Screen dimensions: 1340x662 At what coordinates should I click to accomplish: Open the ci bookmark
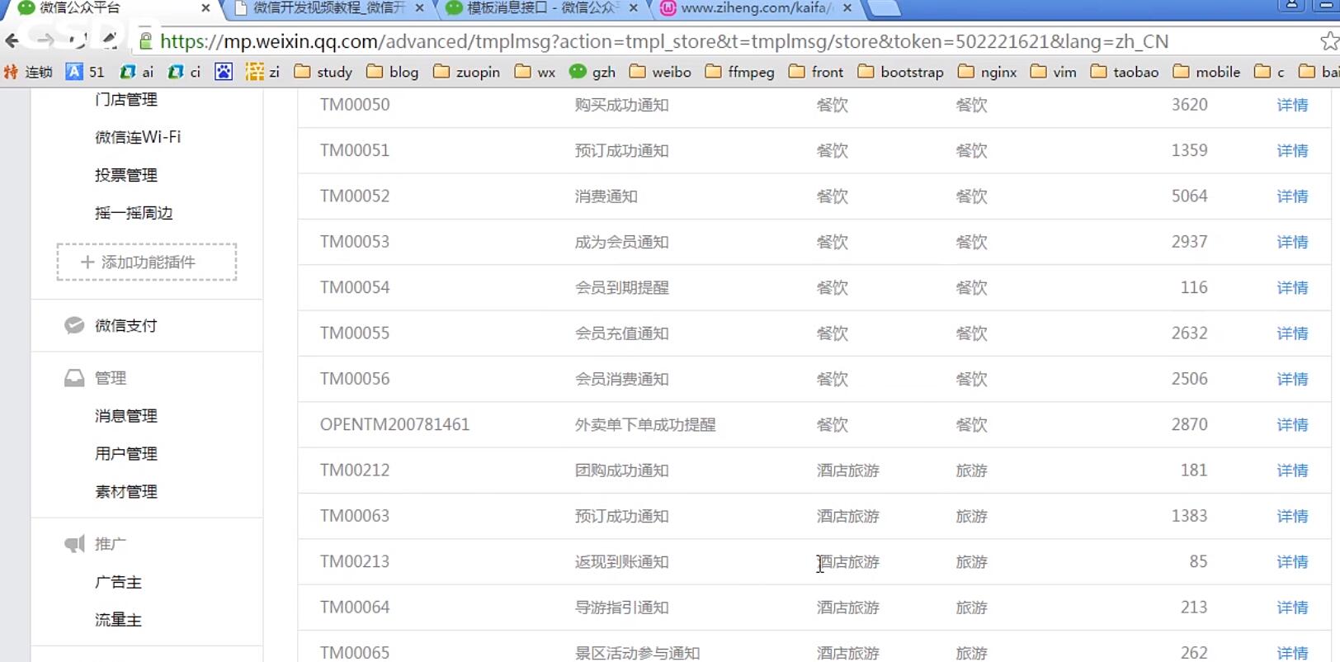185,72
